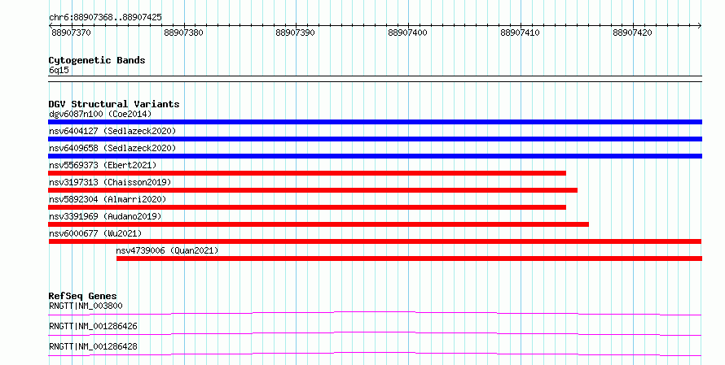Image resolution: width=725 pixels, height=365 pixels.
Task: Select the red bar under nsv4739006
Action: pyautogui.click(x=409, y=259)
